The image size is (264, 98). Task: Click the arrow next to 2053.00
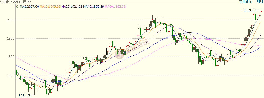(258, 10)
